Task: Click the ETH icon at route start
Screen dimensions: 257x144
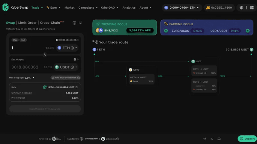Action: (94, 49)
